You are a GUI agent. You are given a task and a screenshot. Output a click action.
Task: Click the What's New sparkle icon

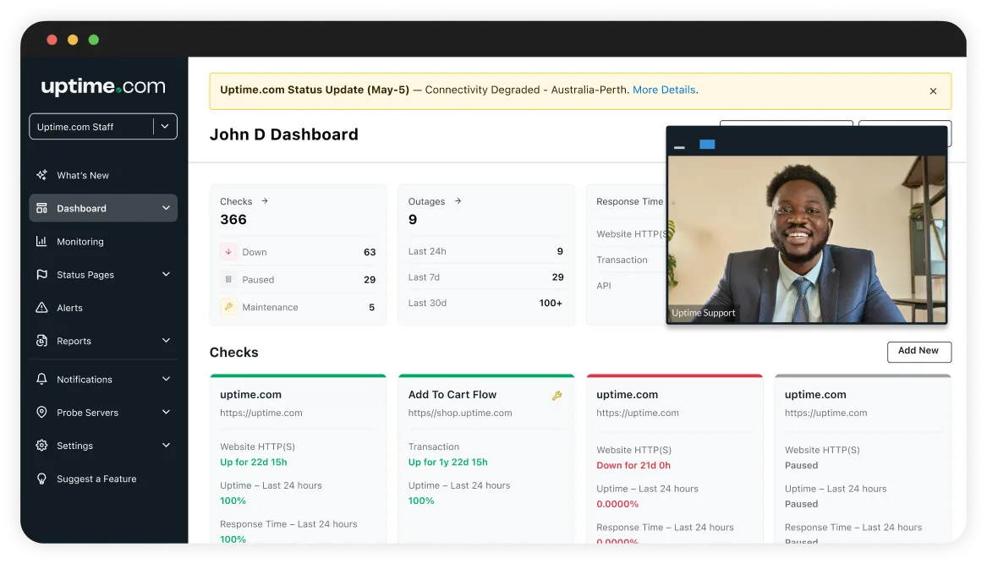tap(42, 175)
